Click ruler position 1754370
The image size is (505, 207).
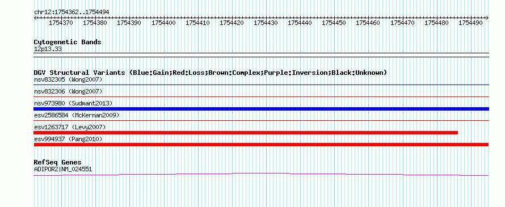click(61, 23)
